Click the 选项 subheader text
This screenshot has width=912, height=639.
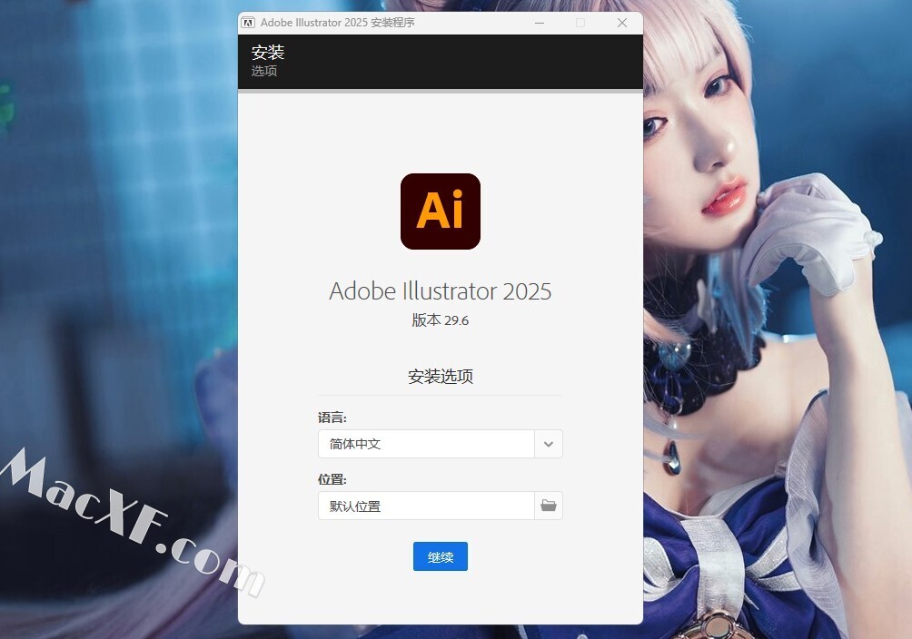pos(264,71)
